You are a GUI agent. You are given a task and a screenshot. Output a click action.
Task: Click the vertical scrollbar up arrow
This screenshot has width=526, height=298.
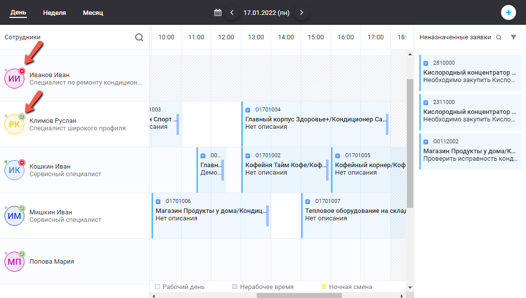point(410,54)
